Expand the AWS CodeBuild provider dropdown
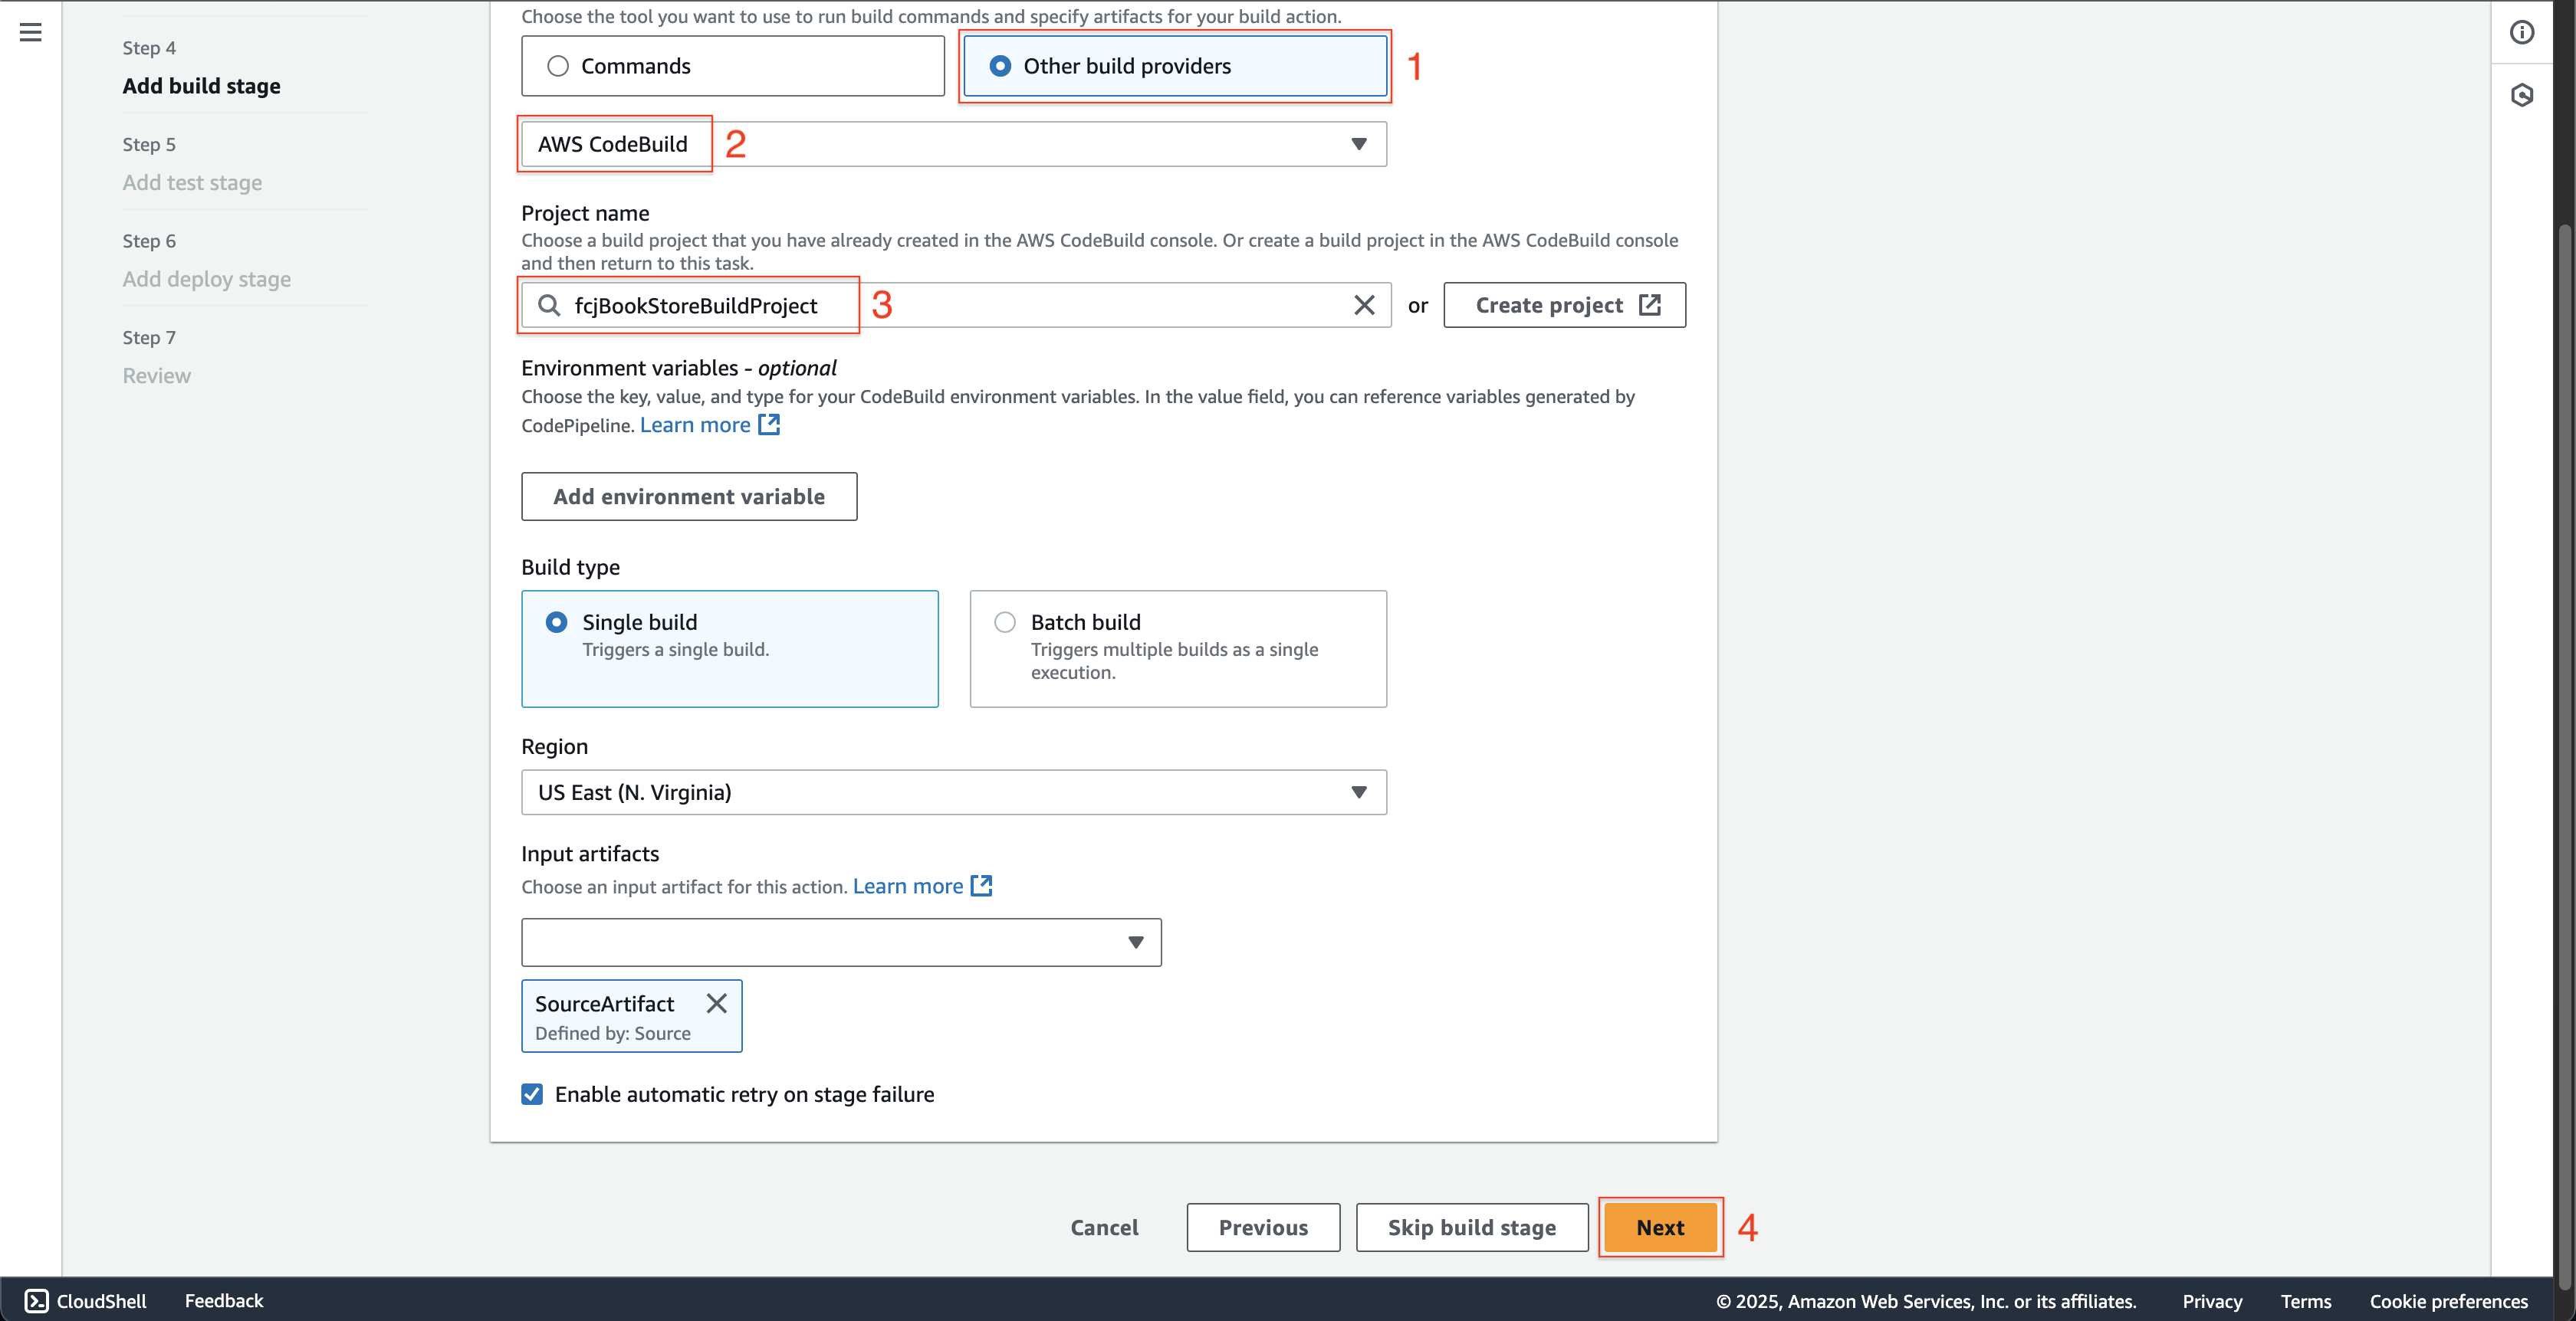This screenshot has width=2576, height=1321. (x=954, y=144)
